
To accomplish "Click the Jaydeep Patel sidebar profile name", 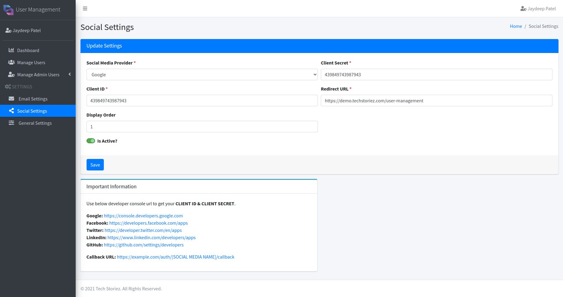I will tap(27, 30).
